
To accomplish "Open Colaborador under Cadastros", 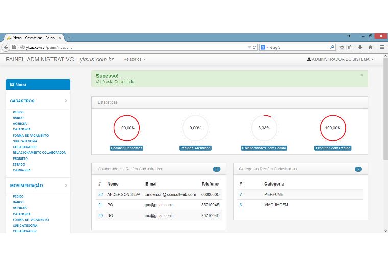I will tap(25, 147).
